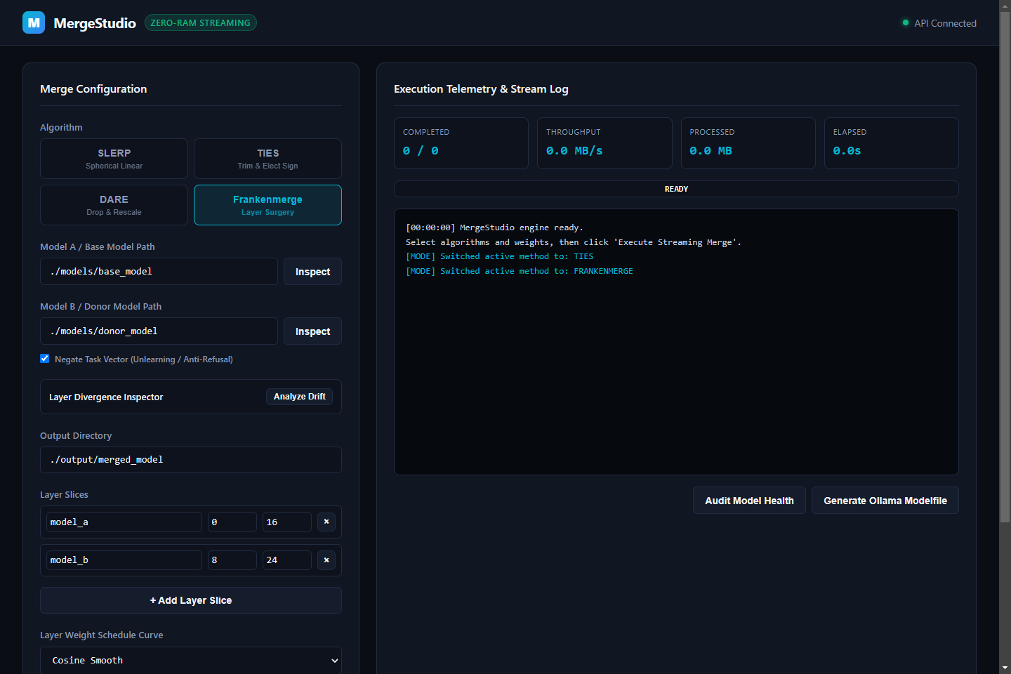
Task: Set the model_b slice end layer
Action: click(287, 560)
